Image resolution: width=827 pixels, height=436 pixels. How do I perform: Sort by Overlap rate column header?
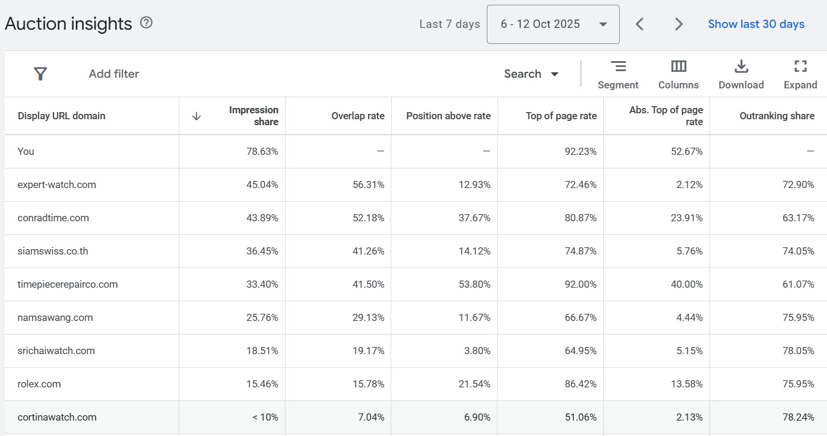click(357, 116)
